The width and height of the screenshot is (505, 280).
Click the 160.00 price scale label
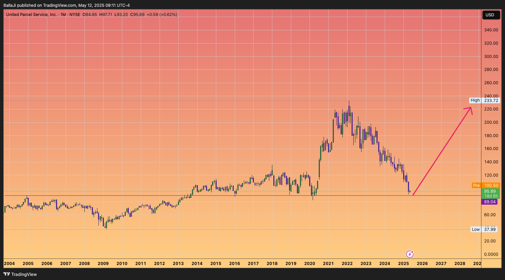tap(491, 149)
